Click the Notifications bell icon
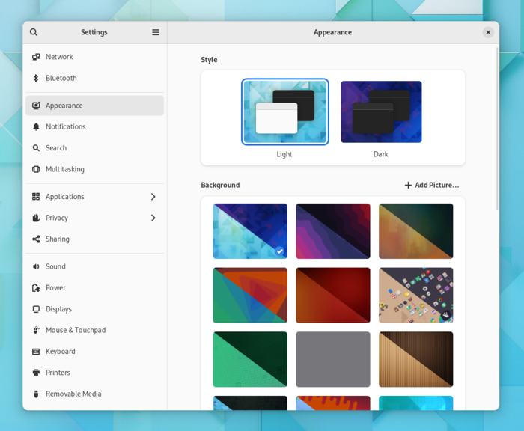 pos(36,127)
